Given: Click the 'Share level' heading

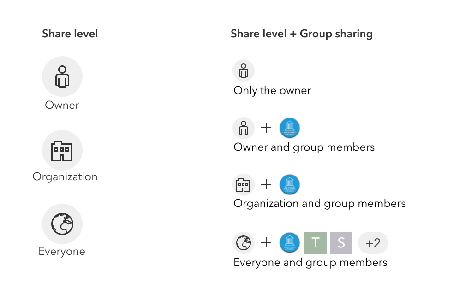Looking at the screenshot, I should (70, 34).
